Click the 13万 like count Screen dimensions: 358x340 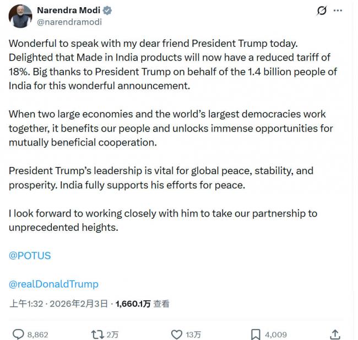[x=193, y=334]
